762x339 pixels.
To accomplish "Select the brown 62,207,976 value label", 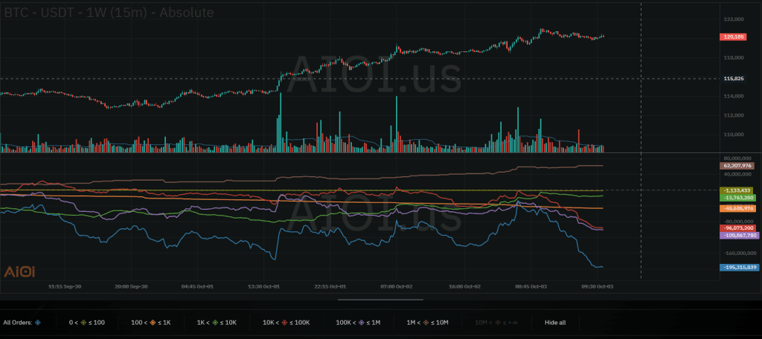I will click(738, 165).
